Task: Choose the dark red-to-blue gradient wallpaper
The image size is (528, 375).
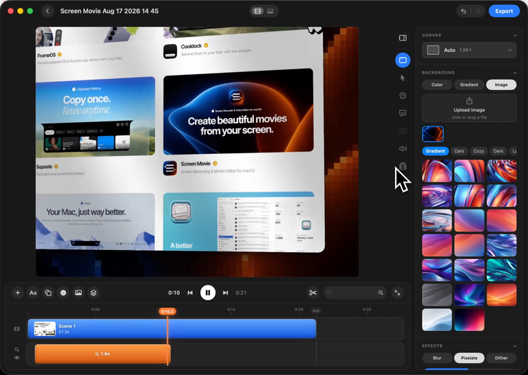Action: (x=469, y=320)
